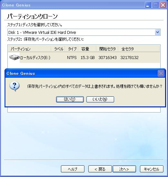Go back with the < 戻る button
The height and width of the screenshot is (177, 168).
click(x=100, y=169)
